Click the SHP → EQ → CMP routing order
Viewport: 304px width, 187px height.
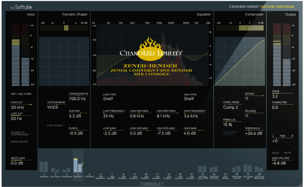coord(22,93)
